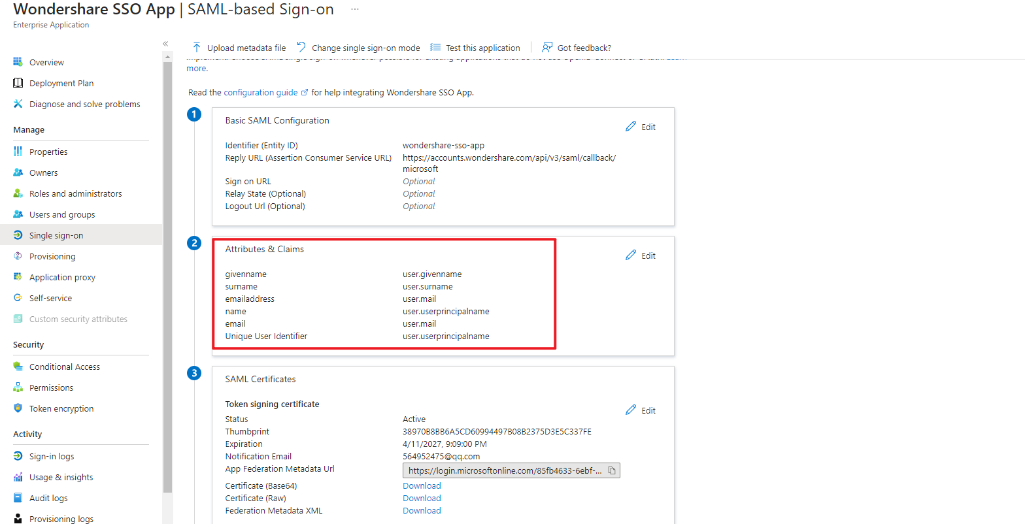The height and width of the screenshot is (524, 1025).
Task: Open the Provisioning section
Action: 54,255
